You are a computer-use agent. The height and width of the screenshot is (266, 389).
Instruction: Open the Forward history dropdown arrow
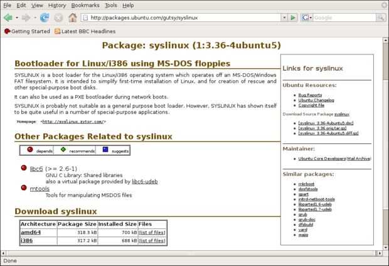(x=35, y=18)
